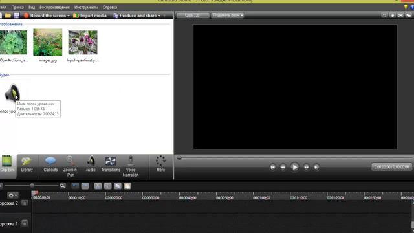Step backward with rewind button
414x233 pixels.
pos(283,167)
